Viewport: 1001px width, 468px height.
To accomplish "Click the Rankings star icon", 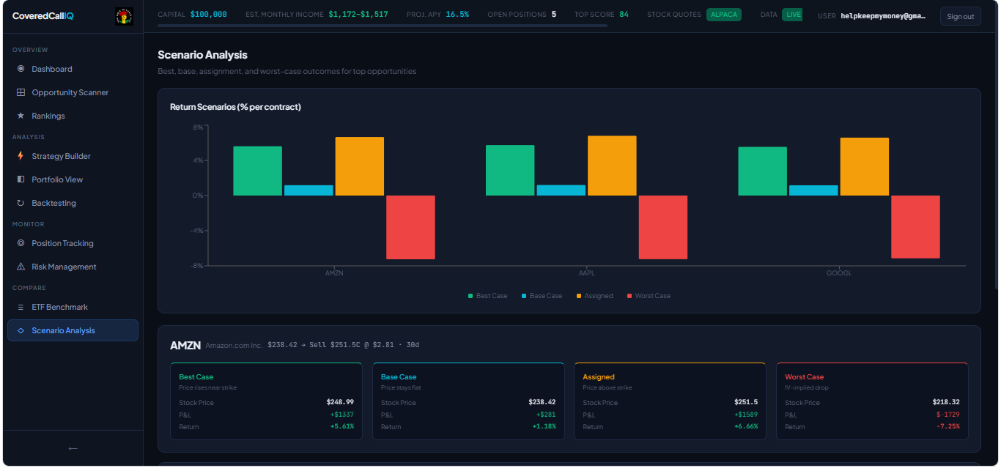I will 21,116.
